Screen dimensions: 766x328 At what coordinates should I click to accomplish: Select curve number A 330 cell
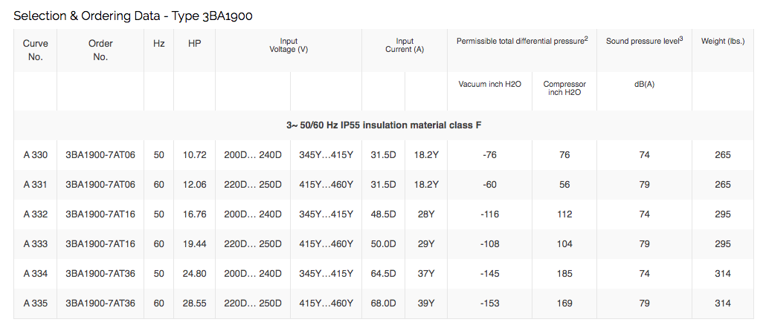[35, 155]
